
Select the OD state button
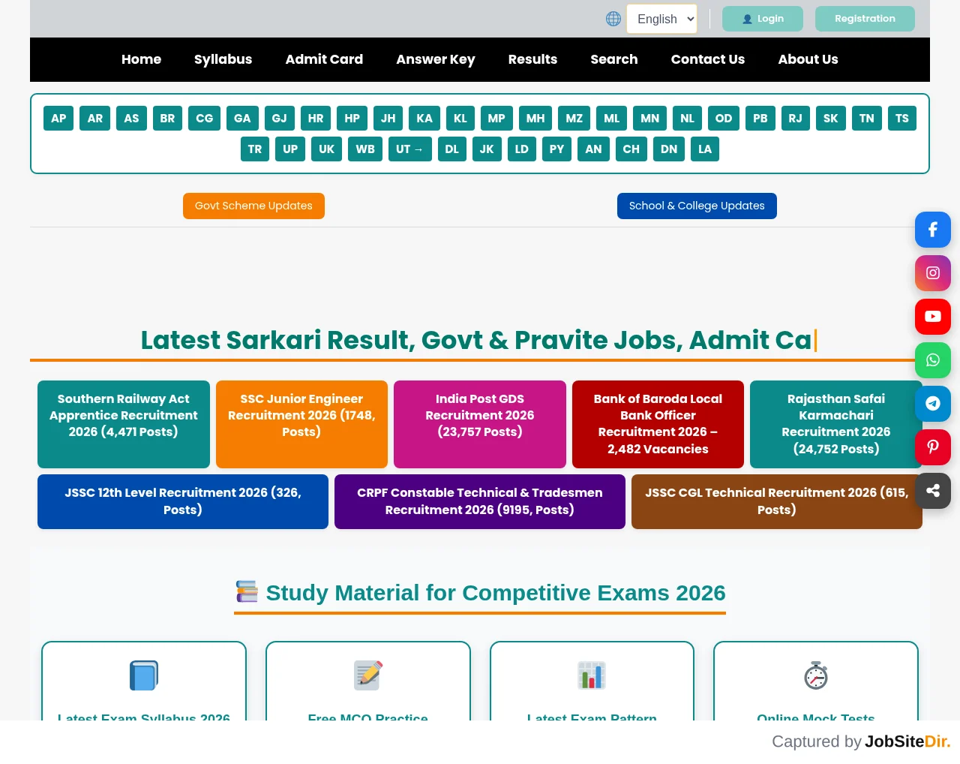tap(724, 118)
